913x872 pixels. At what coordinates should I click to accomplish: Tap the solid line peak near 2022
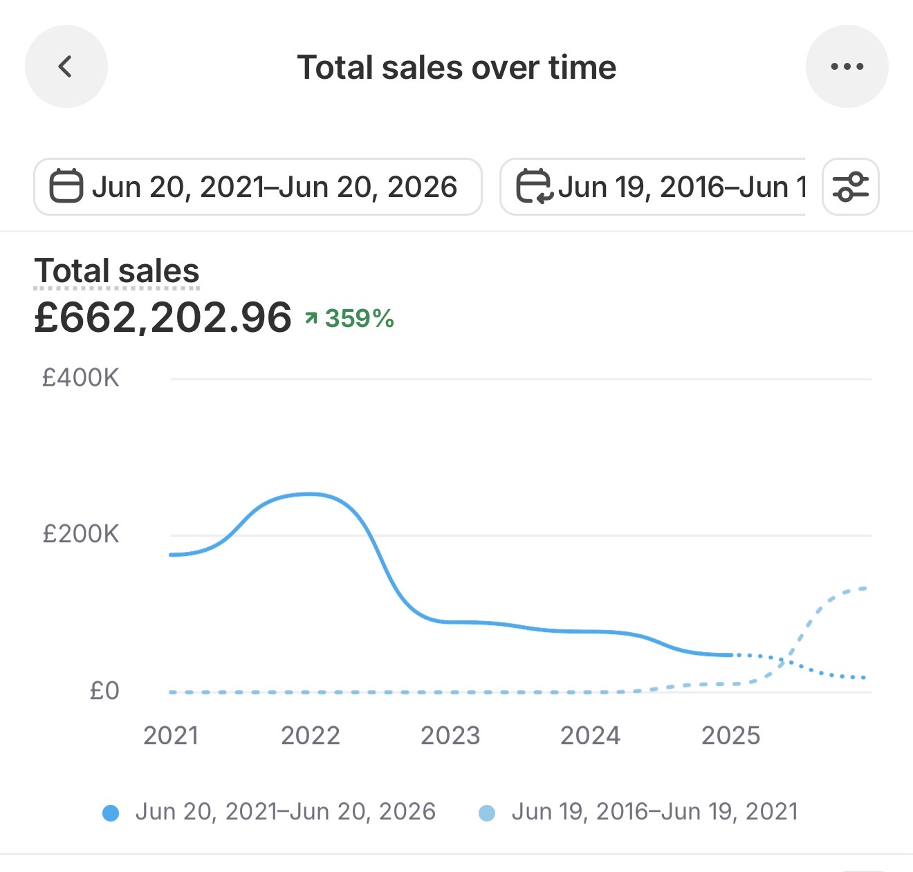pyautogui.click(x=311, y=494)
